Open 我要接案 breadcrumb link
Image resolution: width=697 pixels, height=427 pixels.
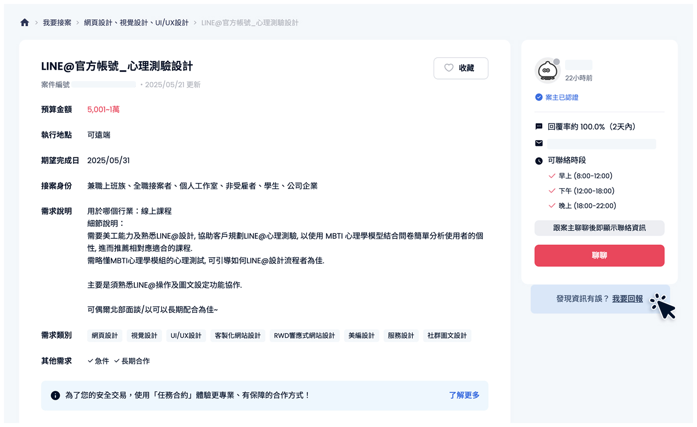57,23
